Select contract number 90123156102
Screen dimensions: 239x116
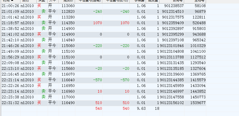tap(172, 103)
